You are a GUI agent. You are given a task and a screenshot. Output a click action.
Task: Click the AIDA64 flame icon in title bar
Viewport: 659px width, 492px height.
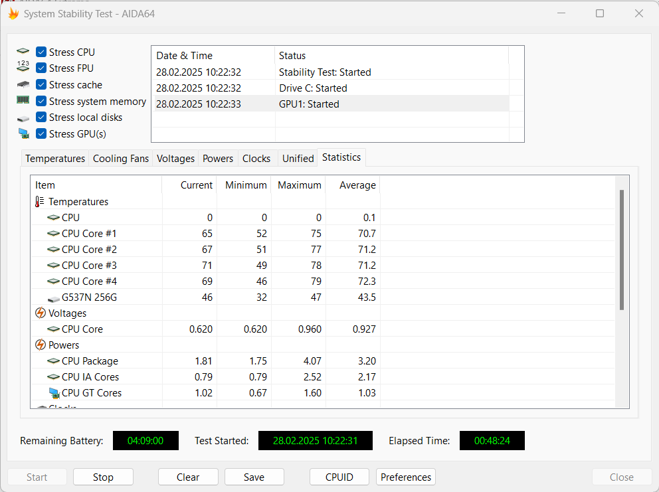13,13
